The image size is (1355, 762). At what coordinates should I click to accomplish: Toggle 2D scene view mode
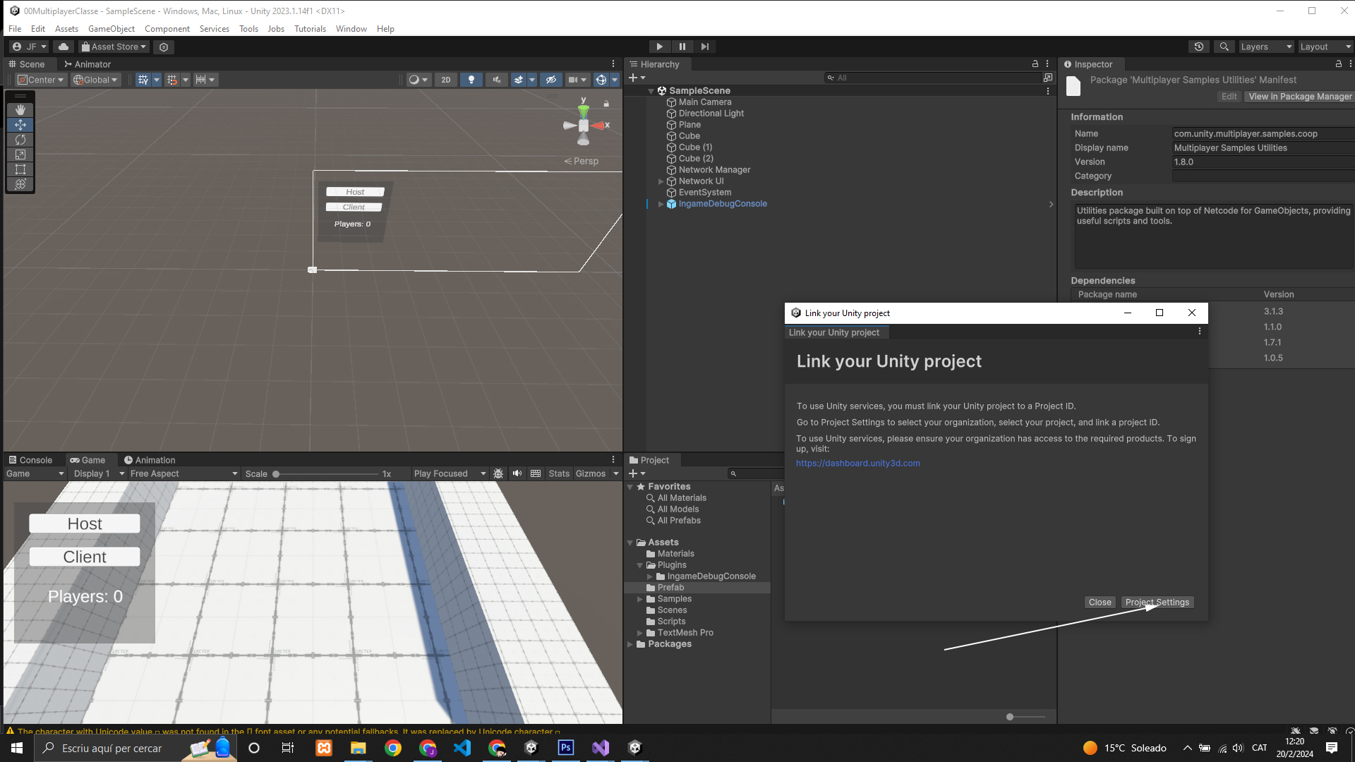tap(445, 80)
